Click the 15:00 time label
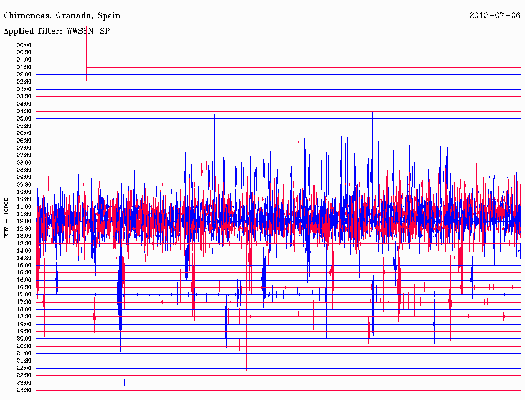Viewport: 525px width, 400px height. [24, 266]
